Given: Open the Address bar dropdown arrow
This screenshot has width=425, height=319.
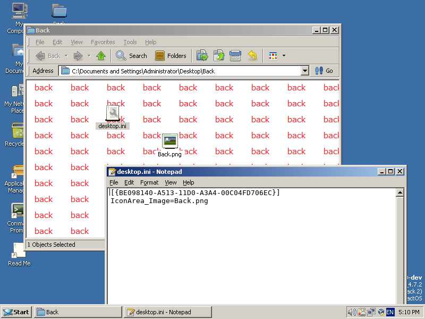Looking at the screenshot, I should [304, 70].
